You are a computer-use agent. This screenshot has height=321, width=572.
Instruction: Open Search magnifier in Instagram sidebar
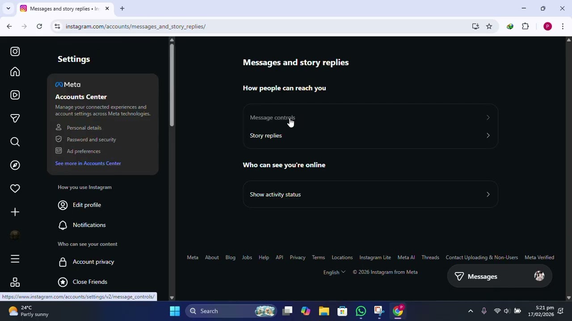click(x=15, y=142)
